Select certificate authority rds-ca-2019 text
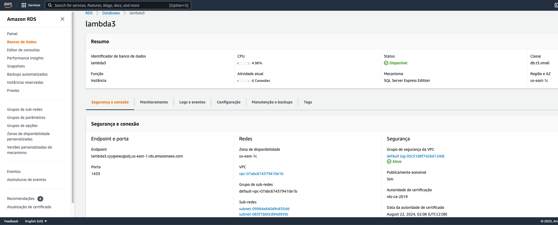558x225 pixels. click(397, 197)
